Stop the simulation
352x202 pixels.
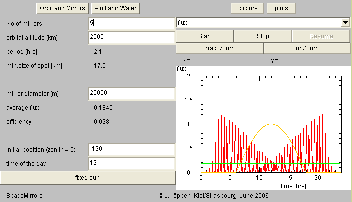coord(263,36)
